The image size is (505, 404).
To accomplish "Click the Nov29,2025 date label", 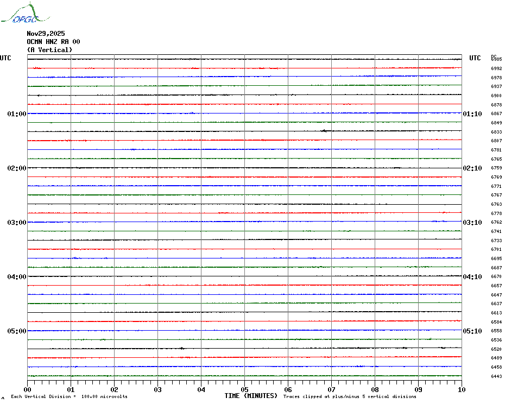I will click(46, 34).
